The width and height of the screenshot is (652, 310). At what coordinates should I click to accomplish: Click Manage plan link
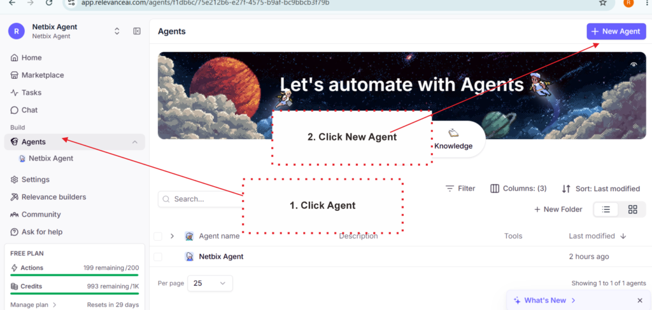(33, 305)
